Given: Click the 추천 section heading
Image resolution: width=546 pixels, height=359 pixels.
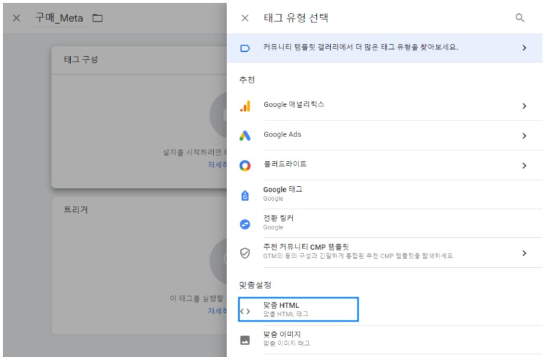Looking at the screenshot, I should [247, 80].
